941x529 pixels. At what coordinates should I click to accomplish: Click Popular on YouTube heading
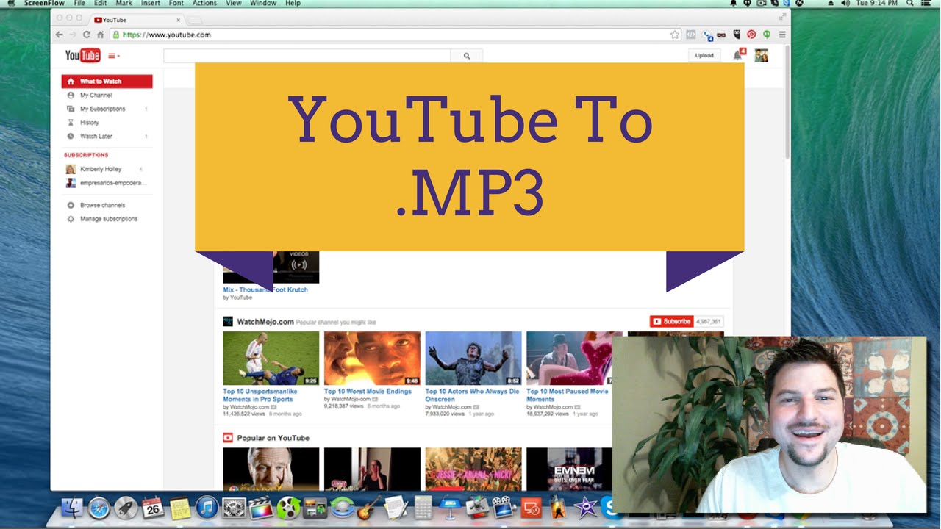273,438
